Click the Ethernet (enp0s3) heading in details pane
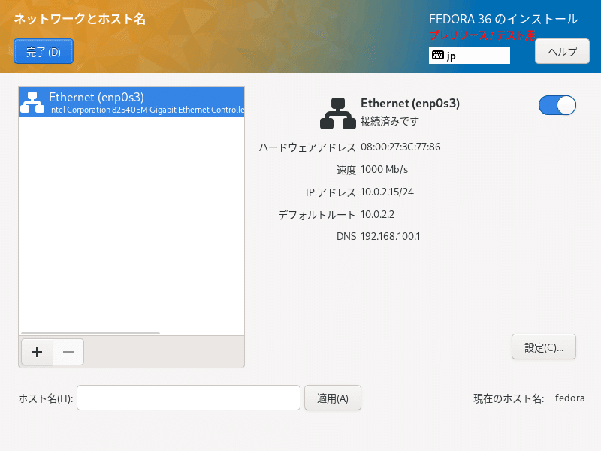Screen dimensions: 601x451 pyautogui.click(x=410, y=103)
